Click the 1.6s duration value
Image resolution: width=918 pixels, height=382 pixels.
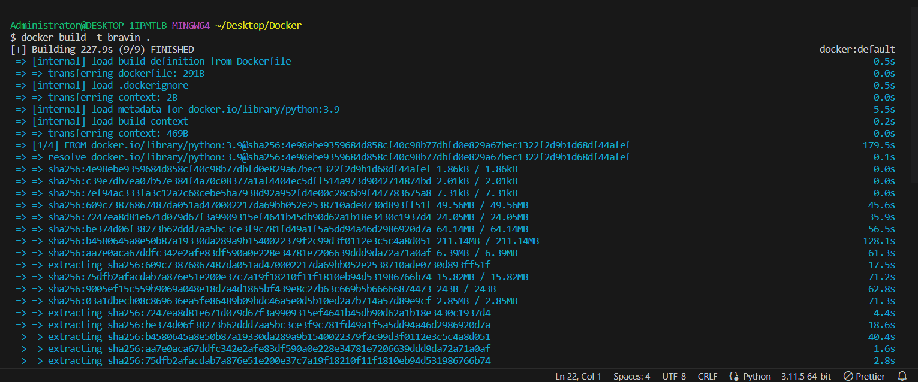click(884, 348)
